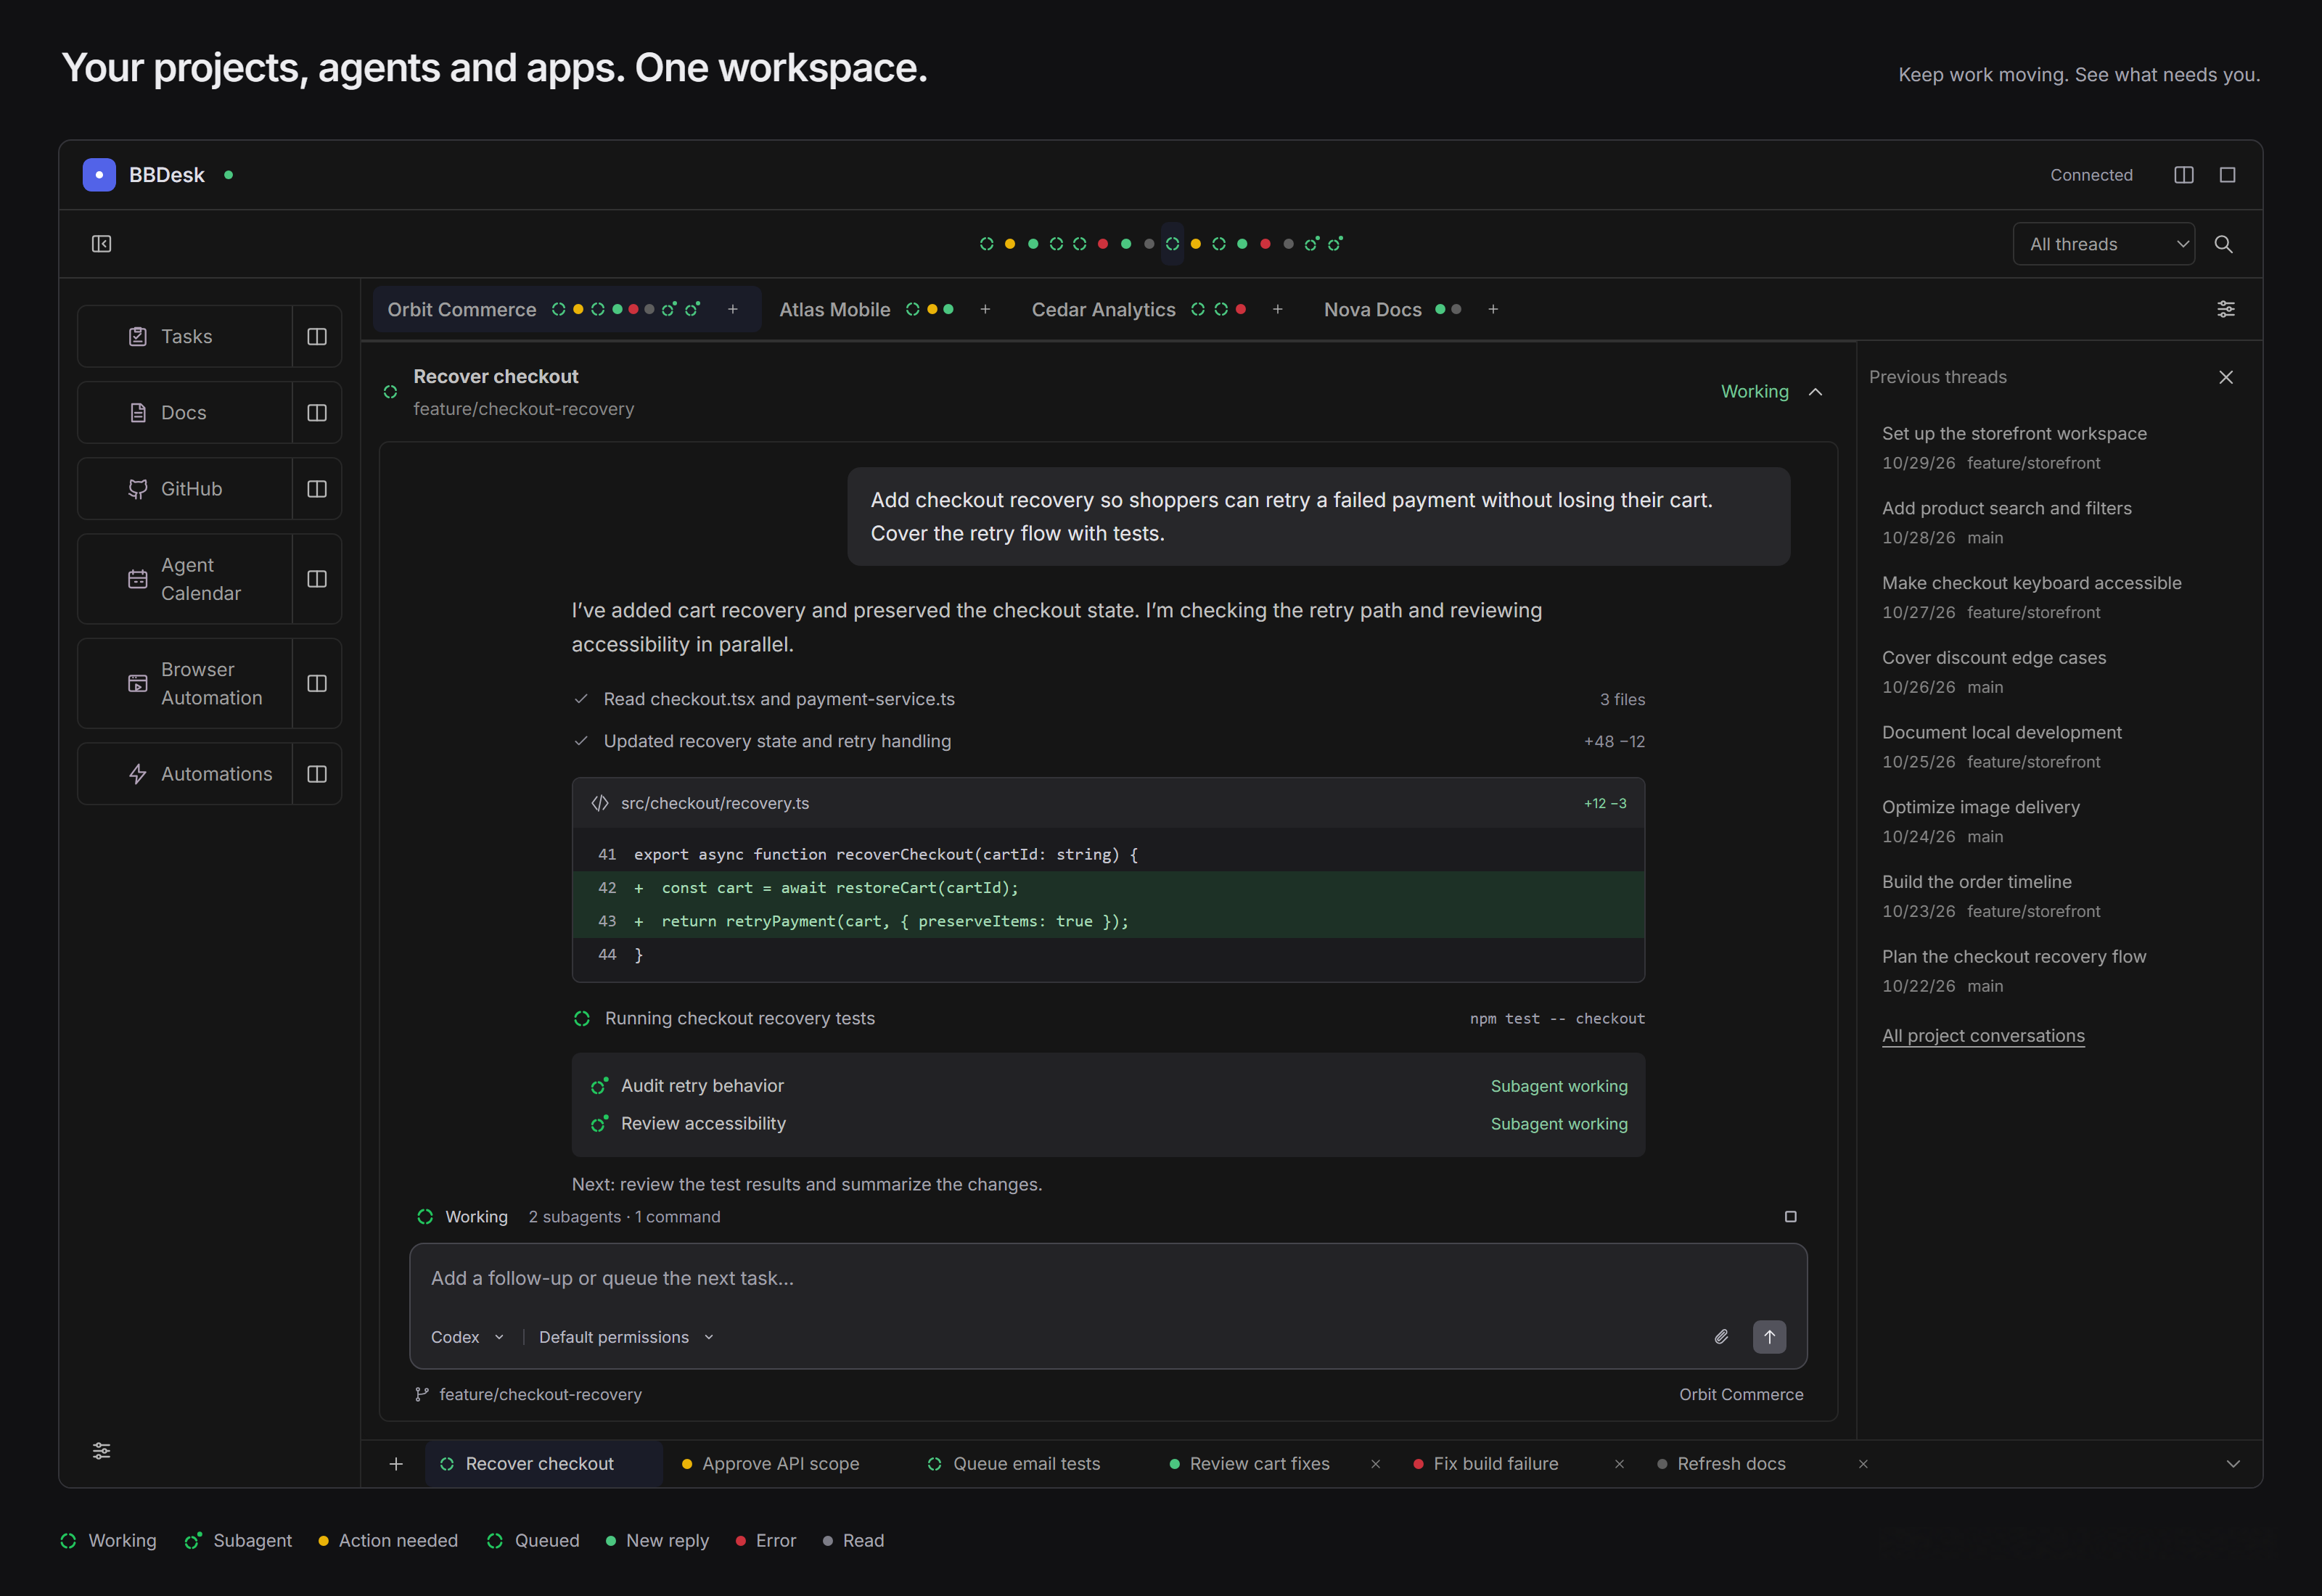Image resolution: width=2322 pixels, height=1596 pixels.
Task: Open split view beside Automations
Action: 317,774
